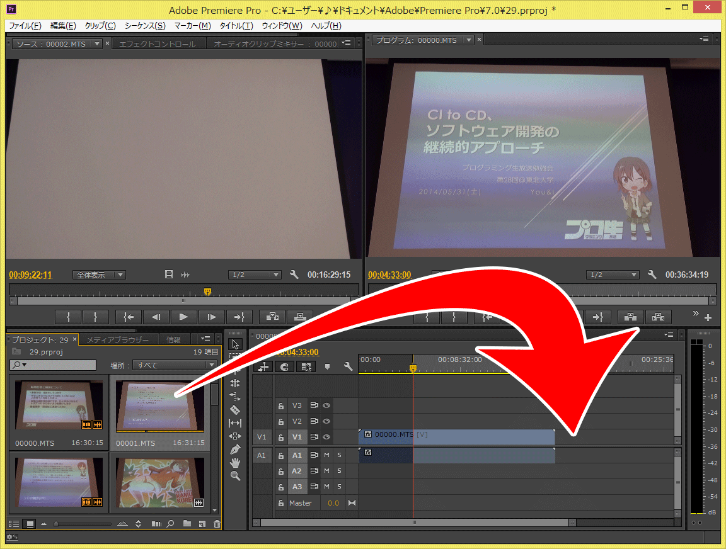Choose the Hand tool
The height and width of the screenshot is (549, 726).
tap(235, 463)
